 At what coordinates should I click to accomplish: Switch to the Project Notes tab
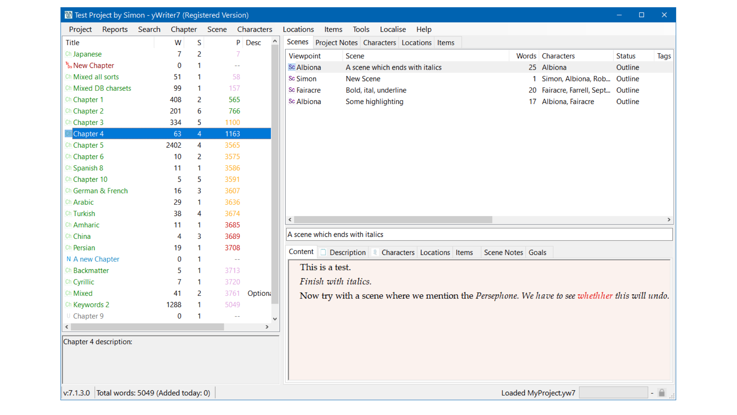pos(336,43)
